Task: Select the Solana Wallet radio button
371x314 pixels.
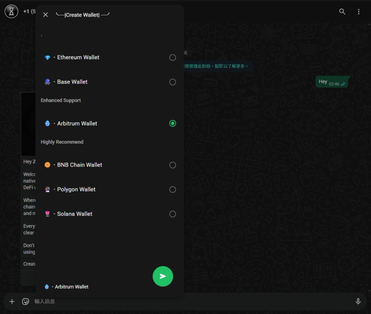Action: [x=172, y=214]
